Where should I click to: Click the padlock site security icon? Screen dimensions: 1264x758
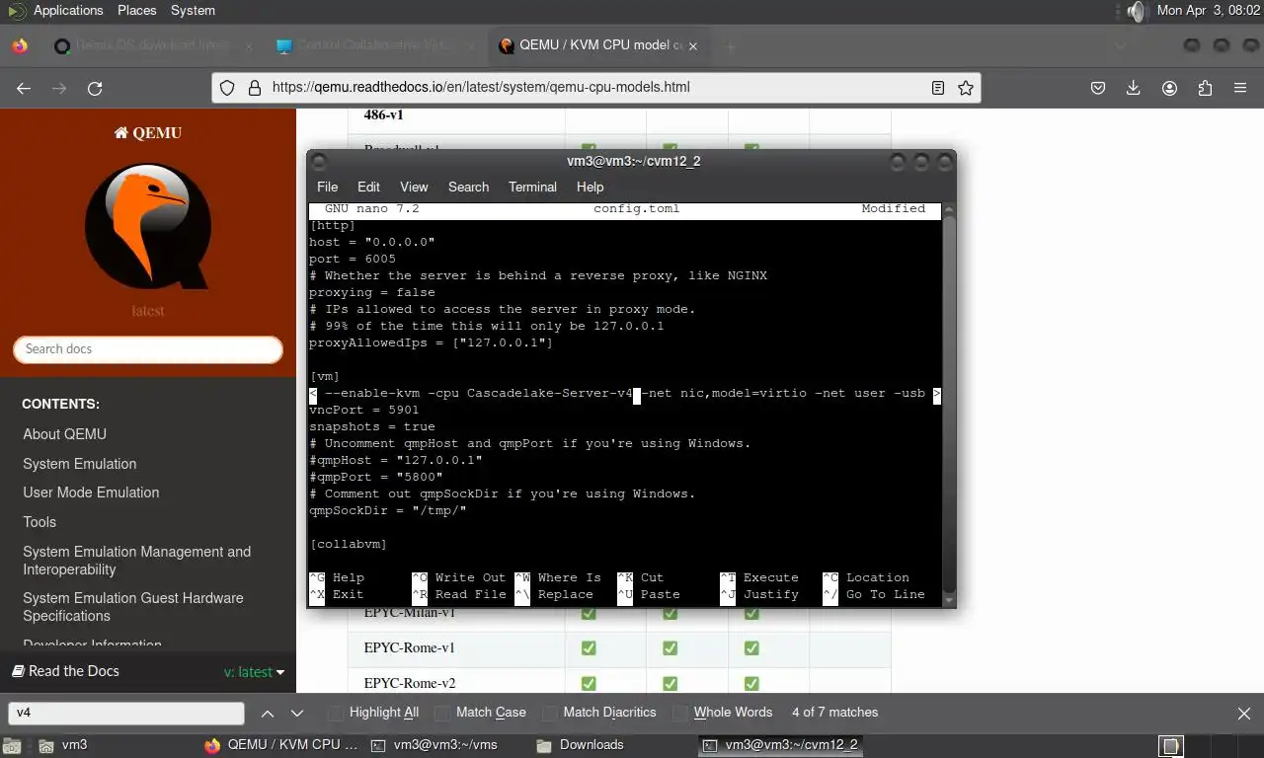coord(254,88)
